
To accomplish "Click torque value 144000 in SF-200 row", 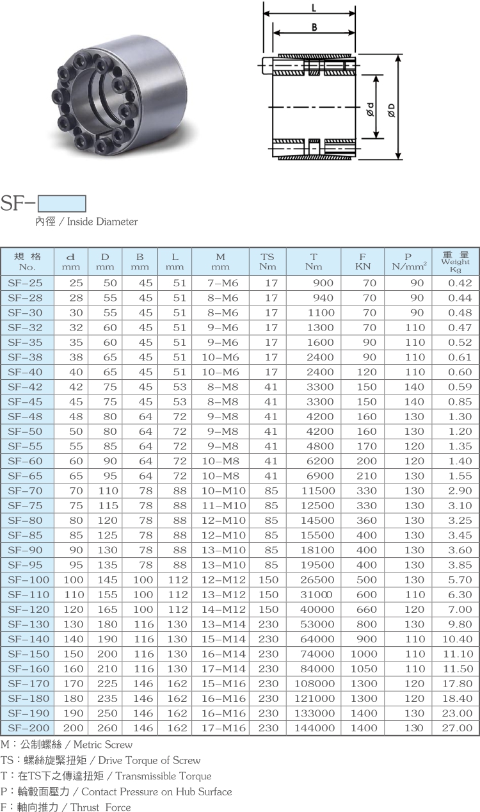I will pos(314,728).
